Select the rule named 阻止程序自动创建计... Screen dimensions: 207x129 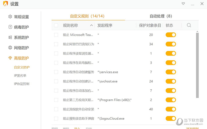point(78,81)
